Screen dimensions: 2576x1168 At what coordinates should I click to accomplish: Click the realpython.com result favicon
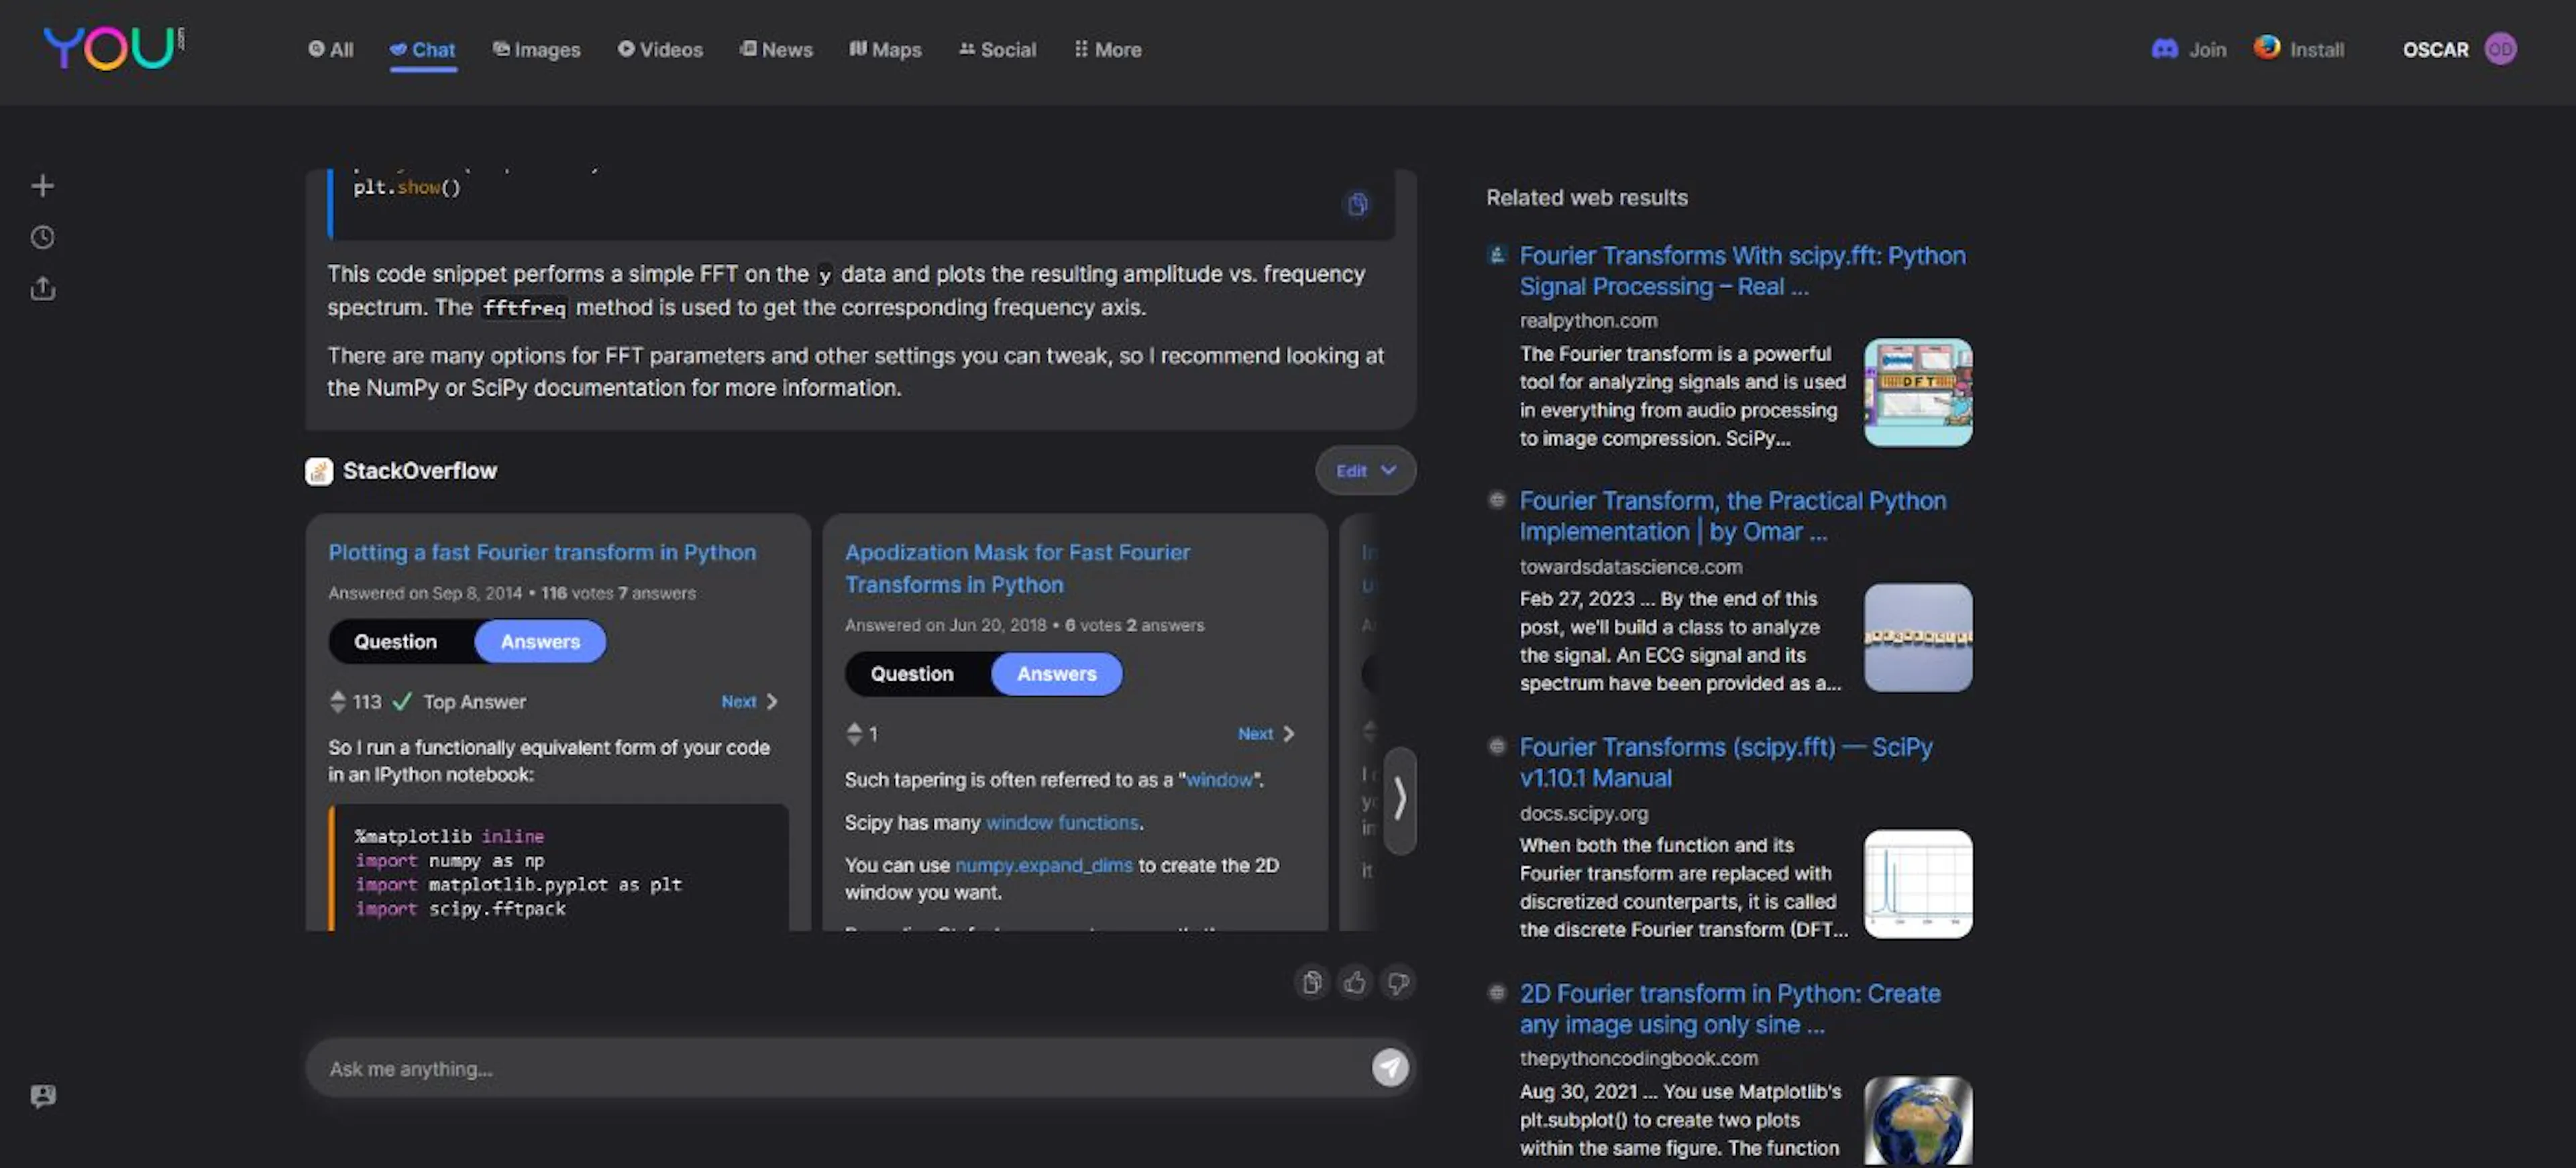[x=1497, y=255]
